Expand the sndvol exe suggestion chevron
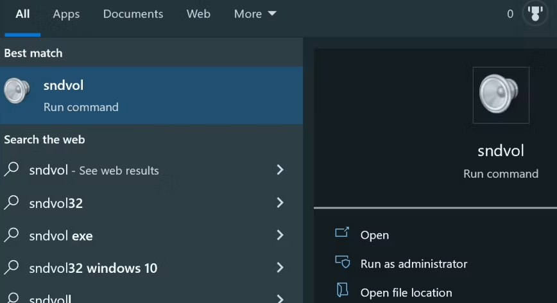Screen dimensions: 557x303 [x=280, y=235]
